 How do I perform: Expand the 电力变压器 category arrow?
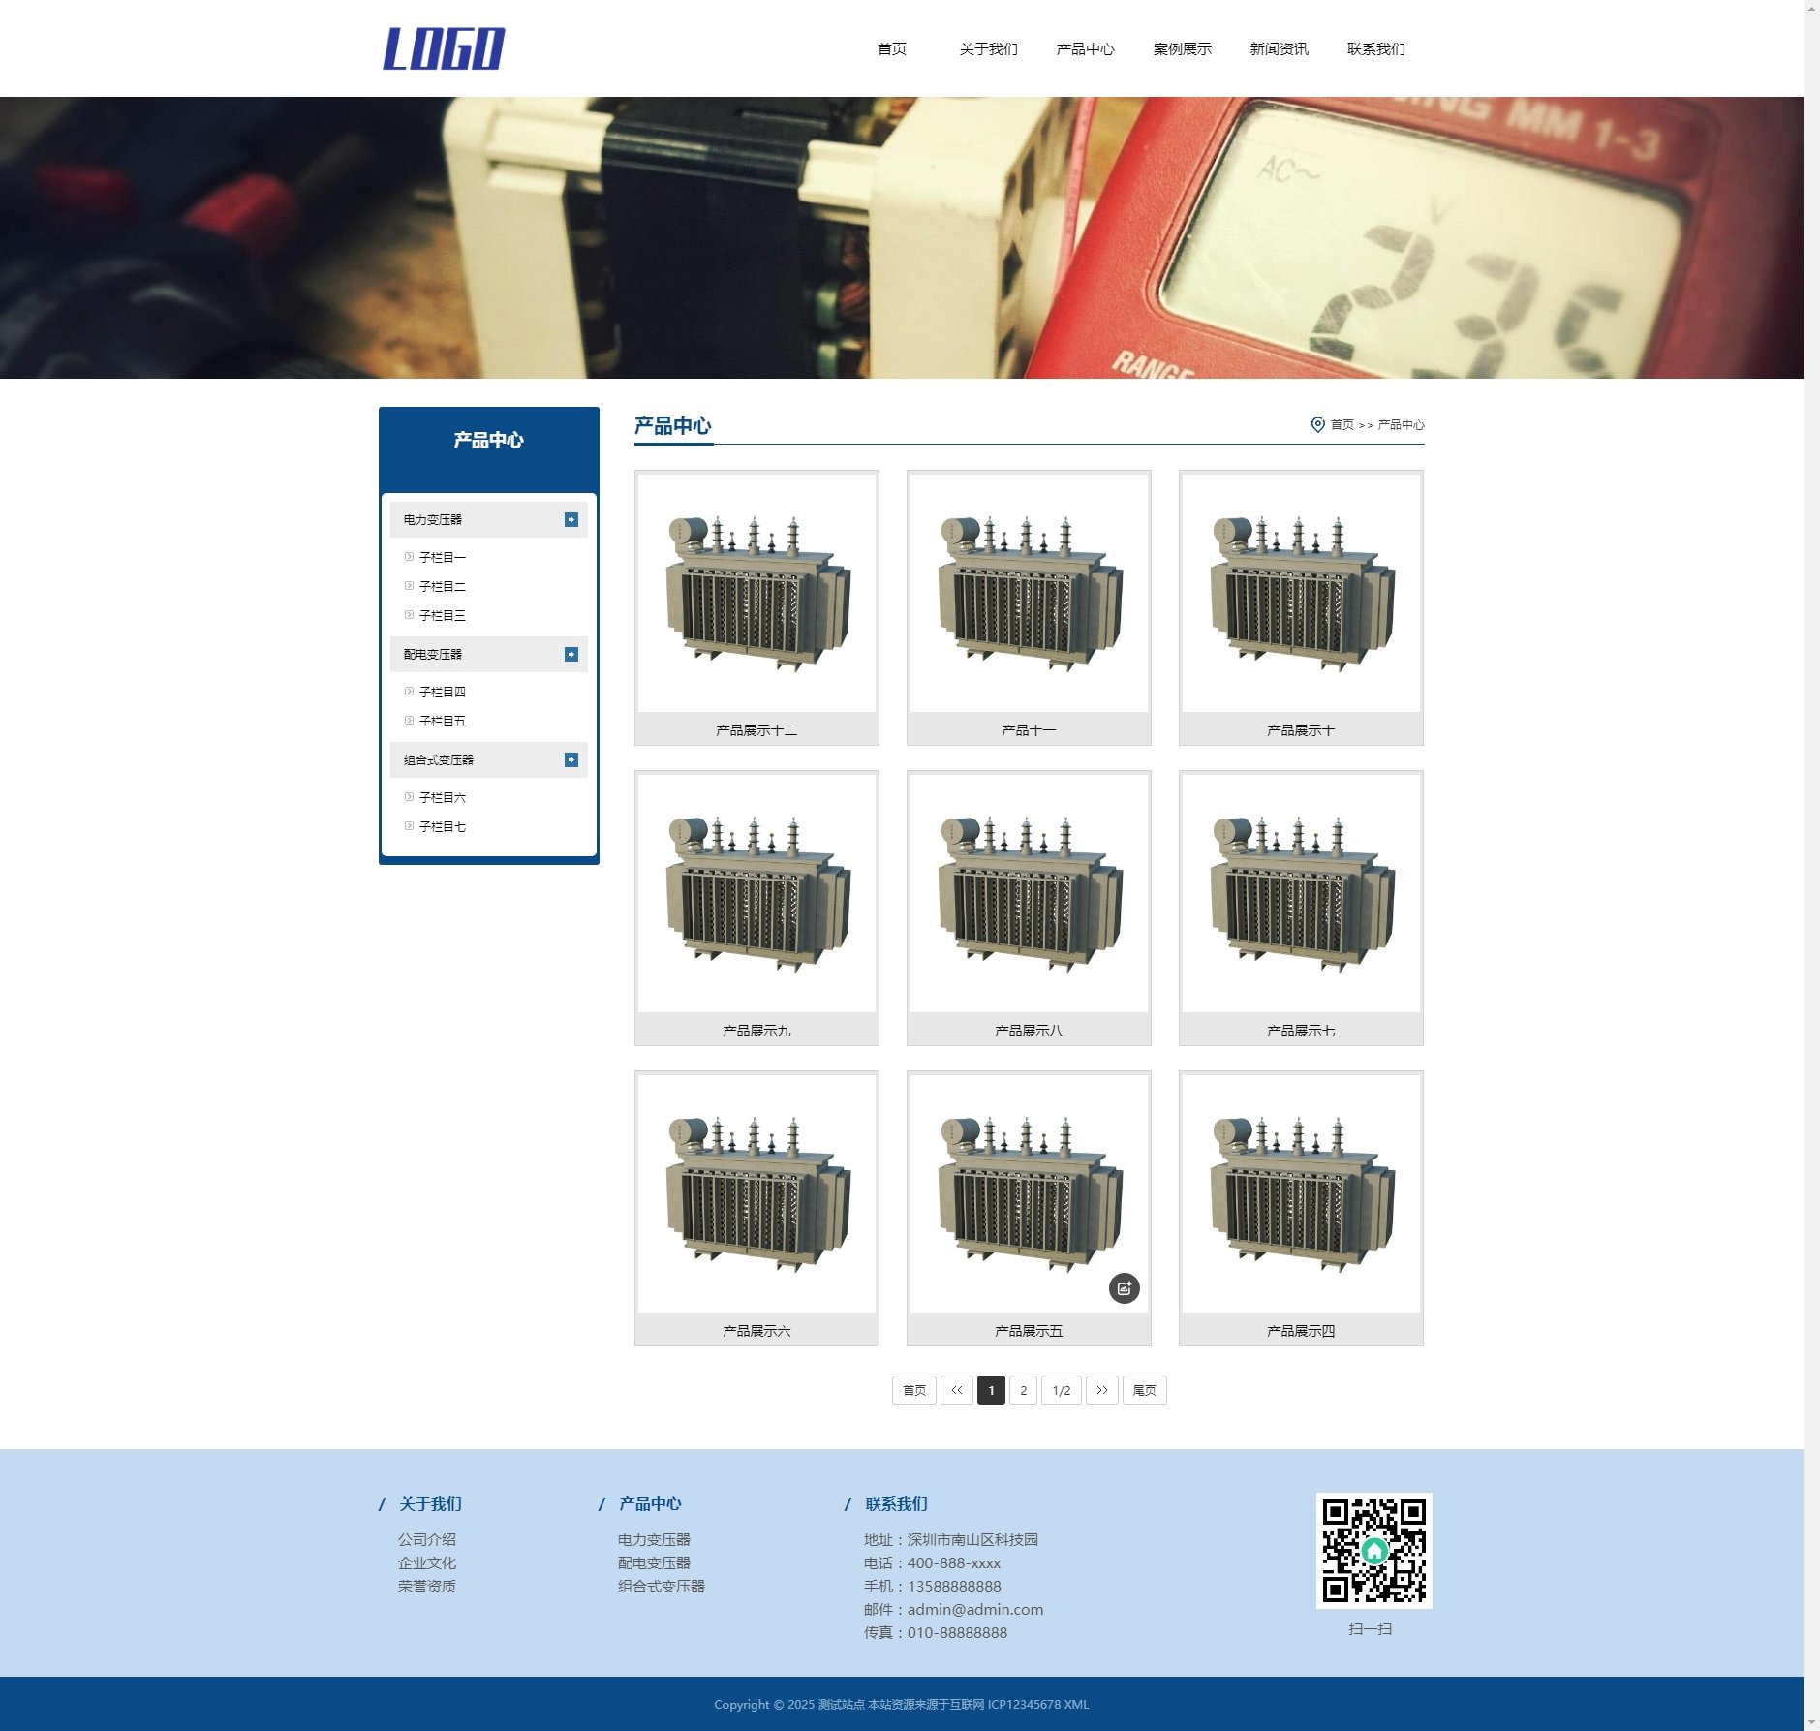(x=571, y=520)
